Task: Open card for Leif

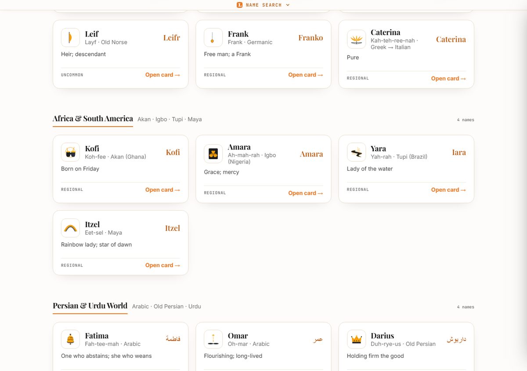Action: 162,75
